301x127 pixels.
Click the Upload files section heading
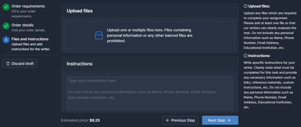[x=80, y=11]
